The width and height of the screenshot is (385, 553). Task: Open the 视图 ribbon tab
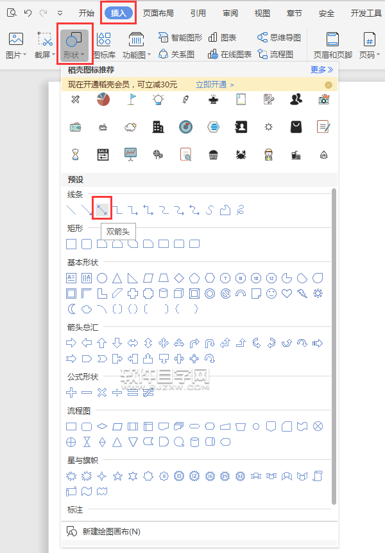click(262, 13)
